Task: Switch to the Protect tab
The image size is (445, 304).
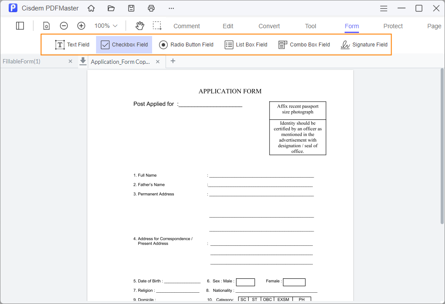Action: 393,26
